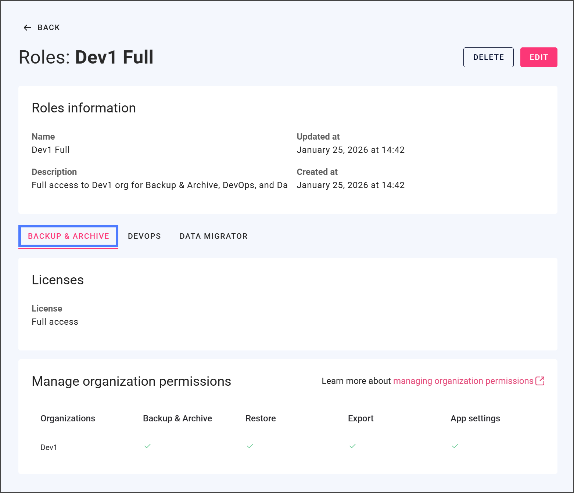Go back using the BACK label
The image size is (574, 493).
[x=49, y=28]
